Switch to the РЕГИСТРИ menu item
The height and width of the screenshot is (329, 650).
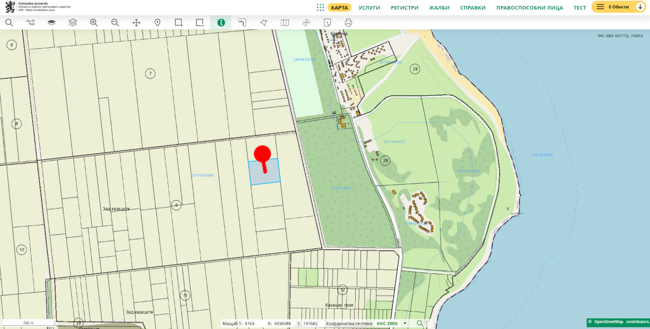pos(405,7)
